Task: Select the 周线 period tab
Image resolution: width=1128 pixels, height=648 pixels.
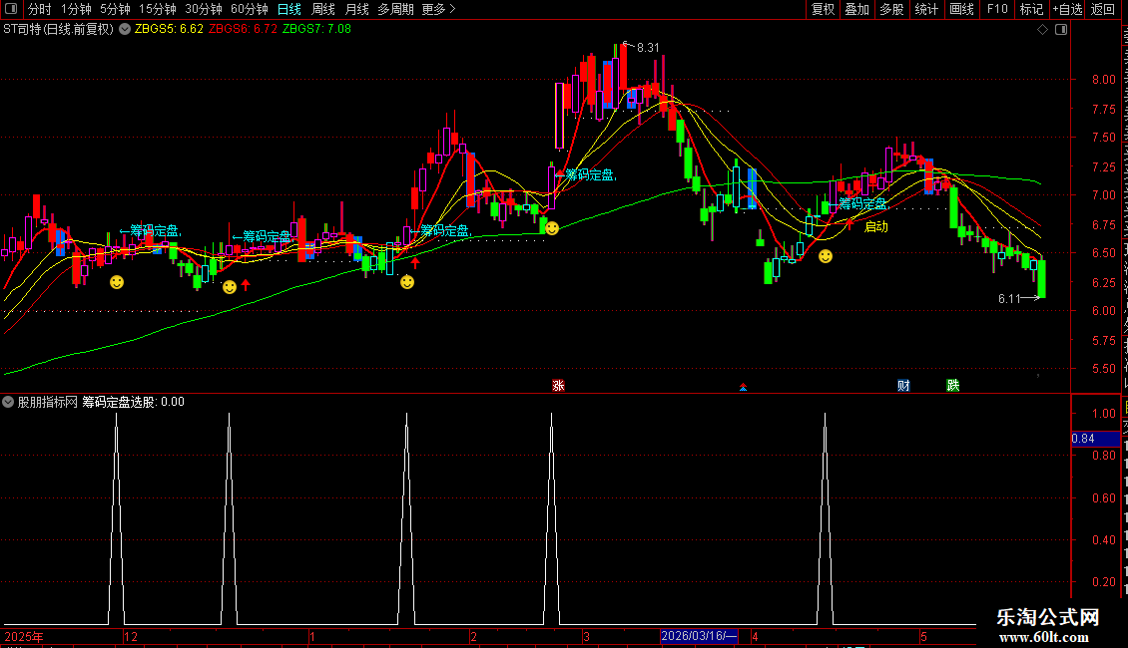Action: click(323, 9)
